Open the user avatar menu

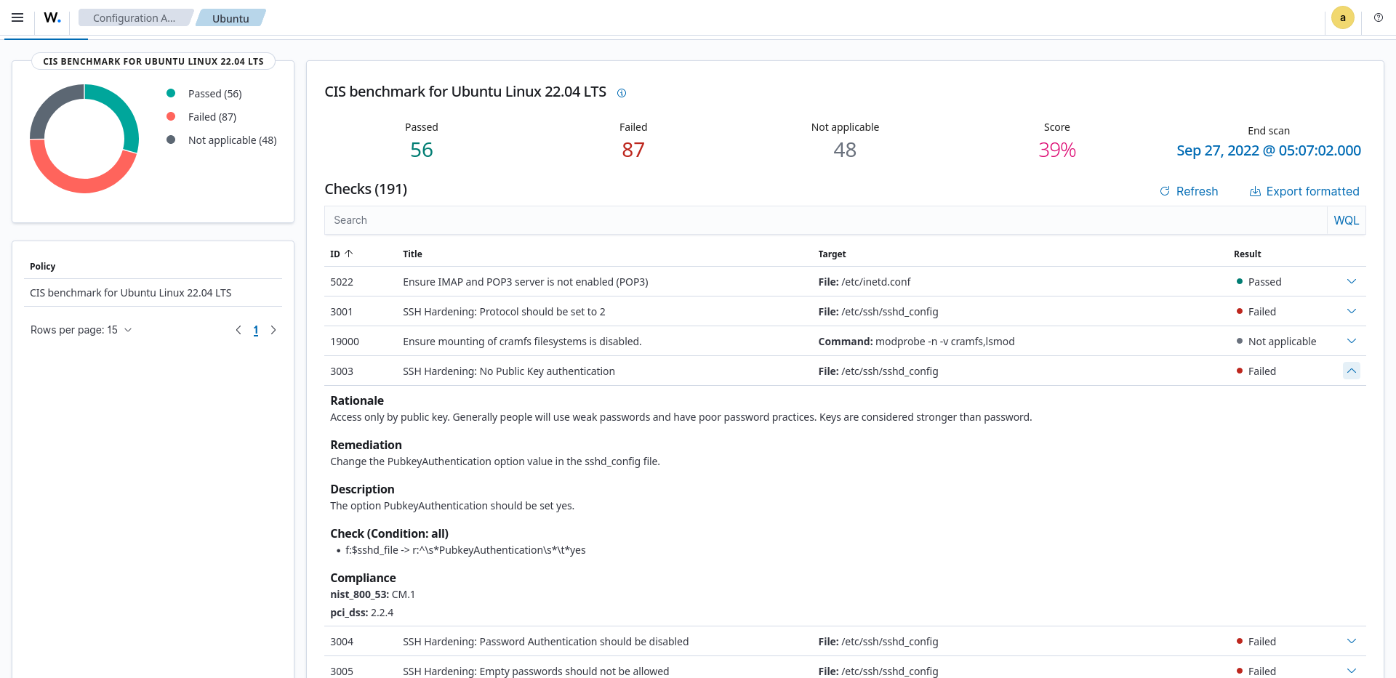1342,17
